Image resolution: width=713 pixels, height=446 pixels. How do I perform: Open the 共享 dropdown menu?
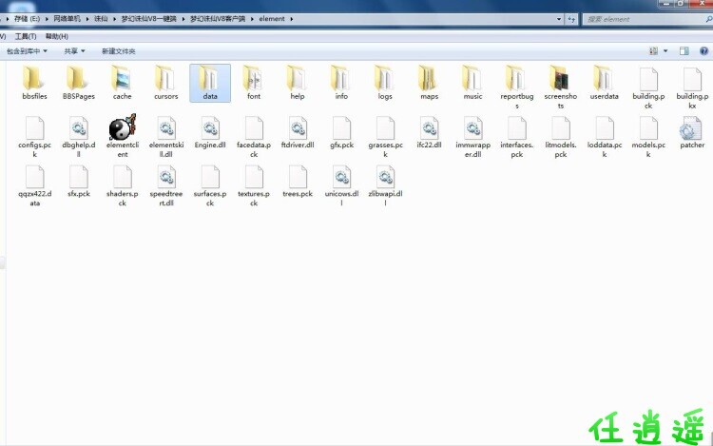(x=74, y=50)
